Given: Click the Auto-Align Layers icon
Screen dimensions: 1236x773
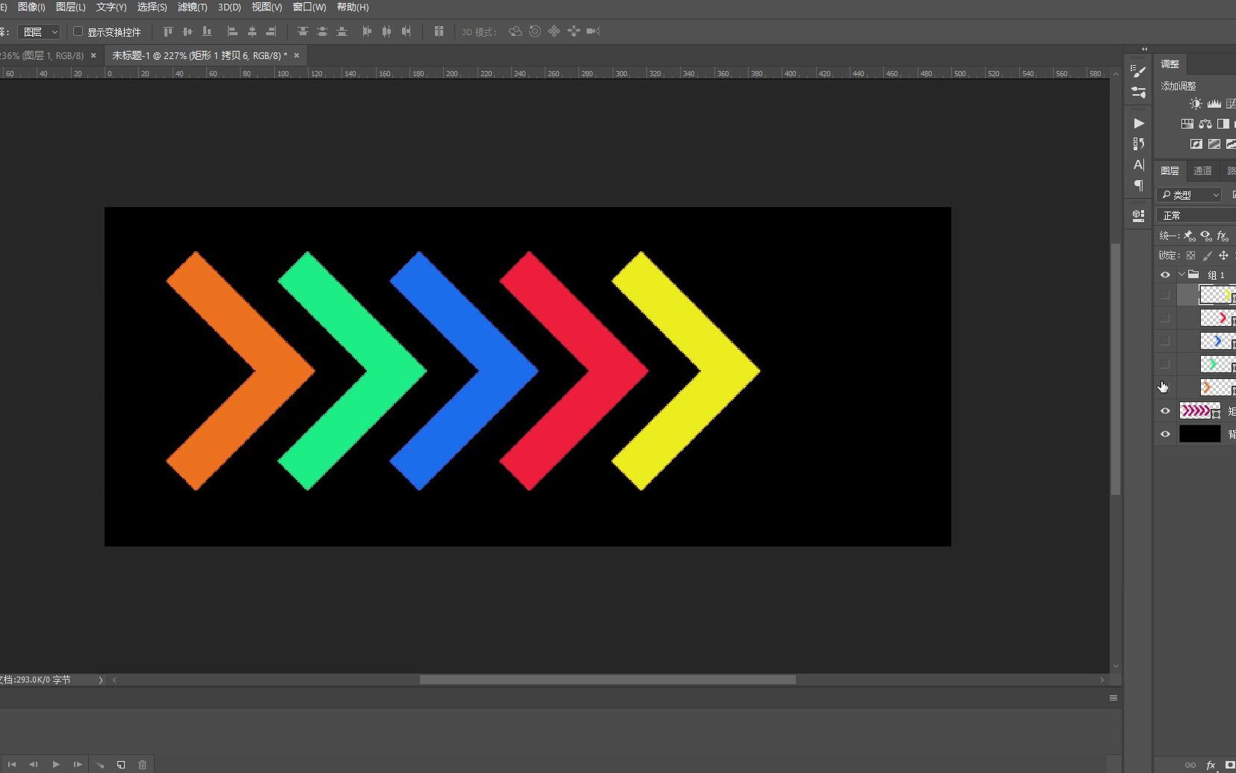Looking at the screenshot, I should 439,31.
